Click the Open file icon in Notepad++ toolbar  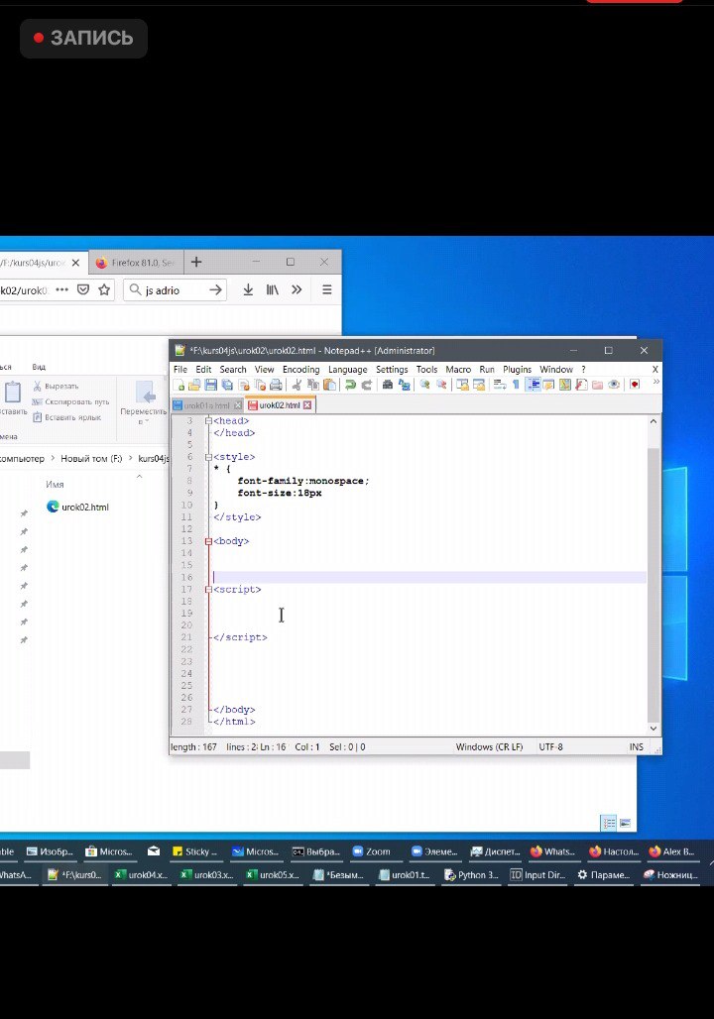(194, 385)
